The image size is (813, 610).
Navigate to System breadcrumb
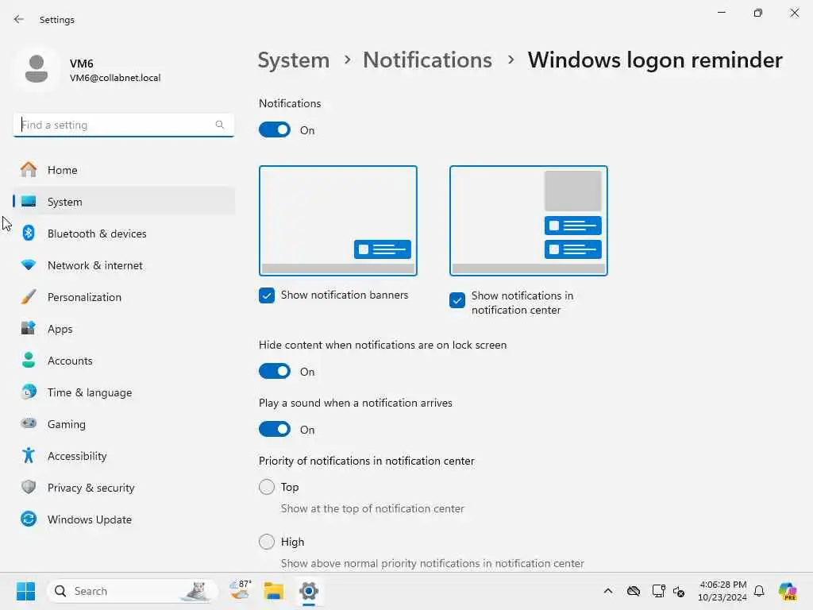point(294,60)
